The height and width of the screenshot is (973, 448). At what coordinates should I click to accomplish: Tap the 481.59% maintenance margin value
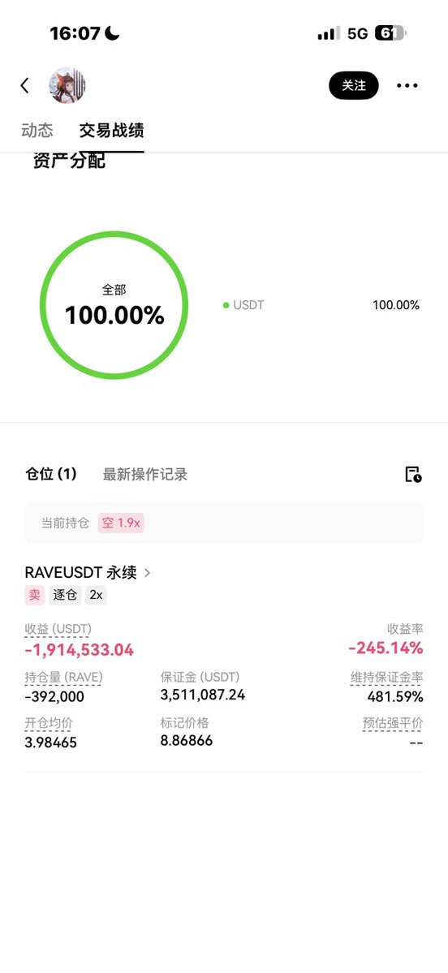395,697
